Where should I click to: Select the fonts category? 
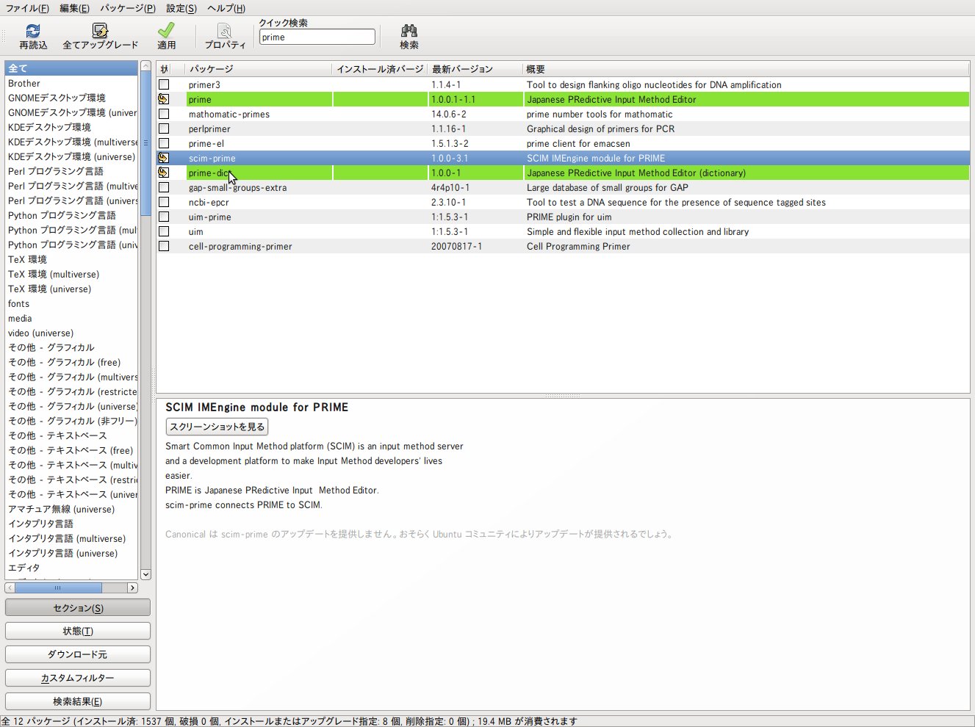[18, 304]
